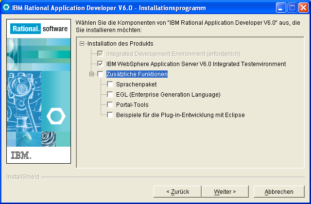
Task: Cancel installation with Abbrechen button
Action: tap(279, 191)
